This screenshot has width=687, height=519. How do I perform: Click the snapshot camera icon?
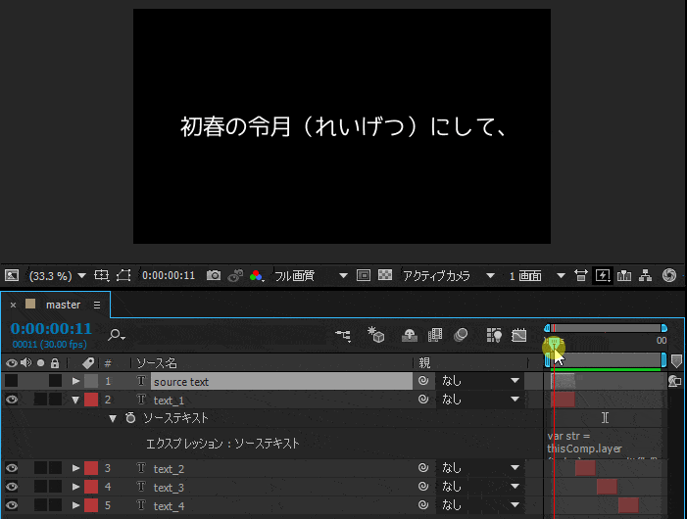click(214, 276)
